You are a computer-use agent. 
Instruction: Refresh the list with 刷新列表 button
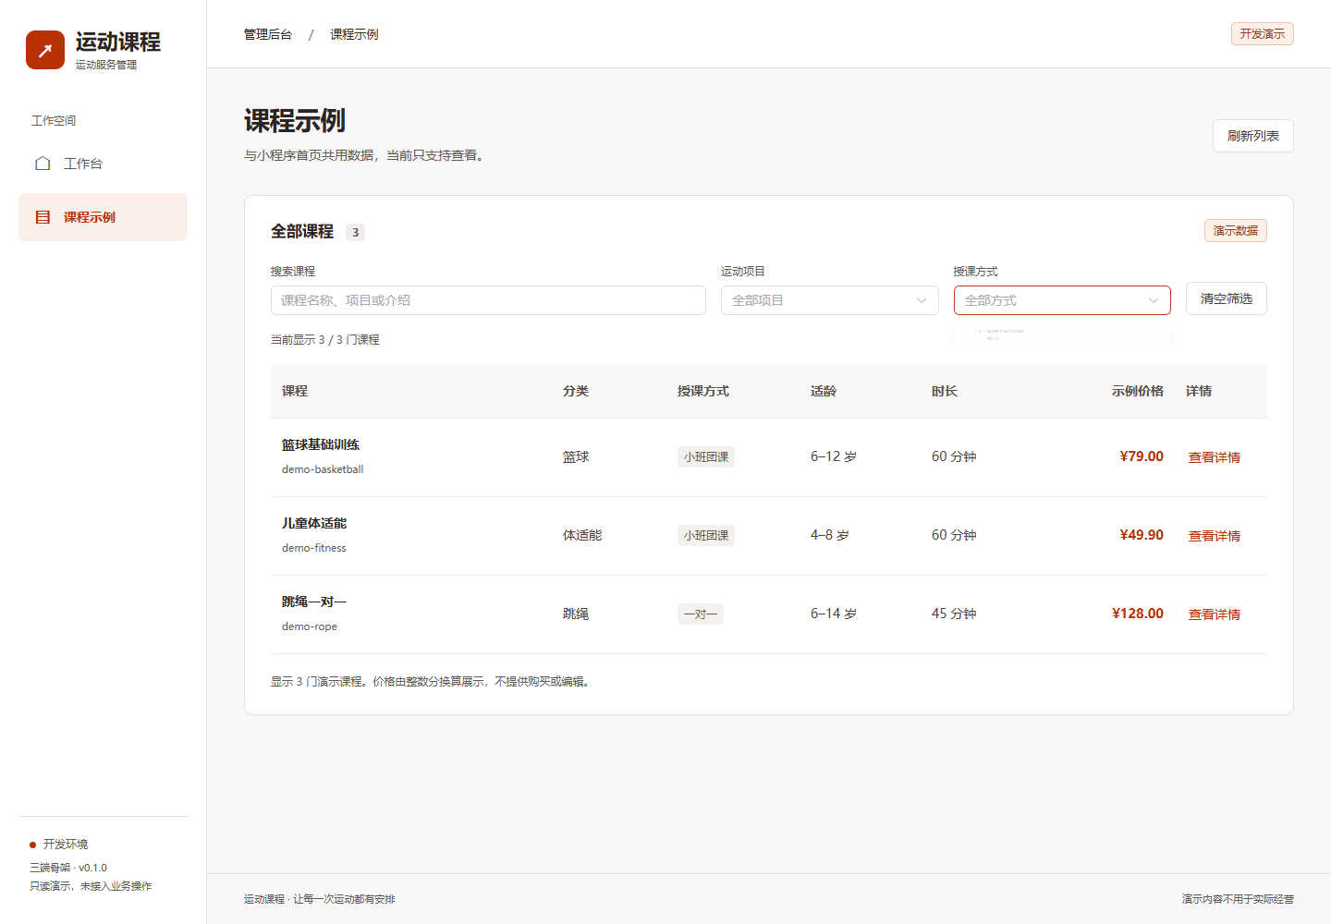click(x=1252, y=136)
